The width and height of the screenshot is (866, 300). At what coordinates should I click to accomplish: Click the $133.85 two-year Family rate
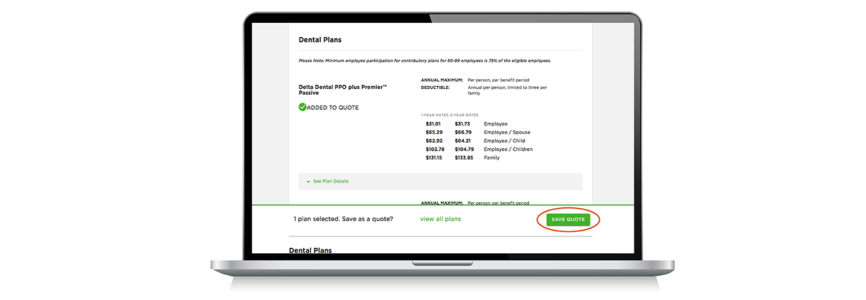point(464,158)
